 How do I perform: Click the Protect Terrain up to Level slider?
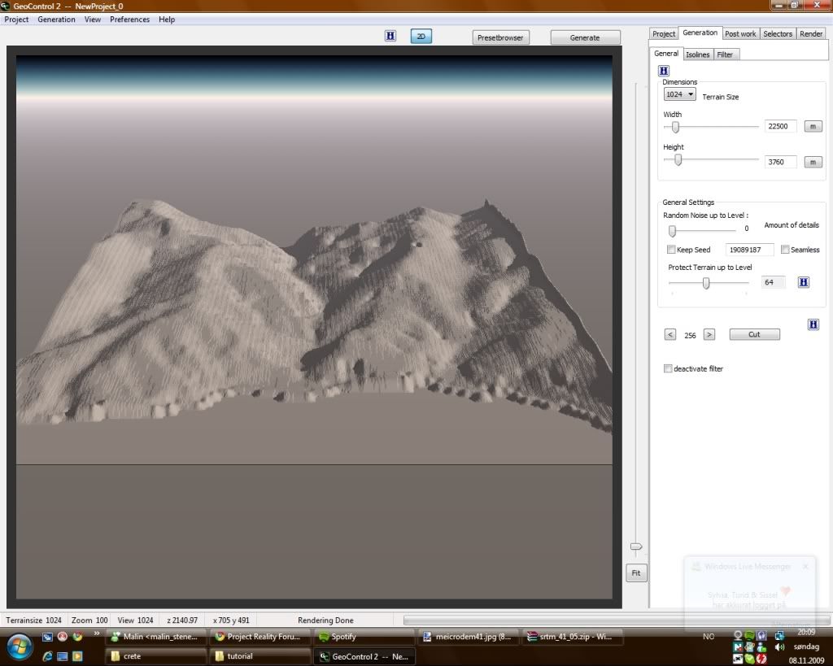(706, 283)
